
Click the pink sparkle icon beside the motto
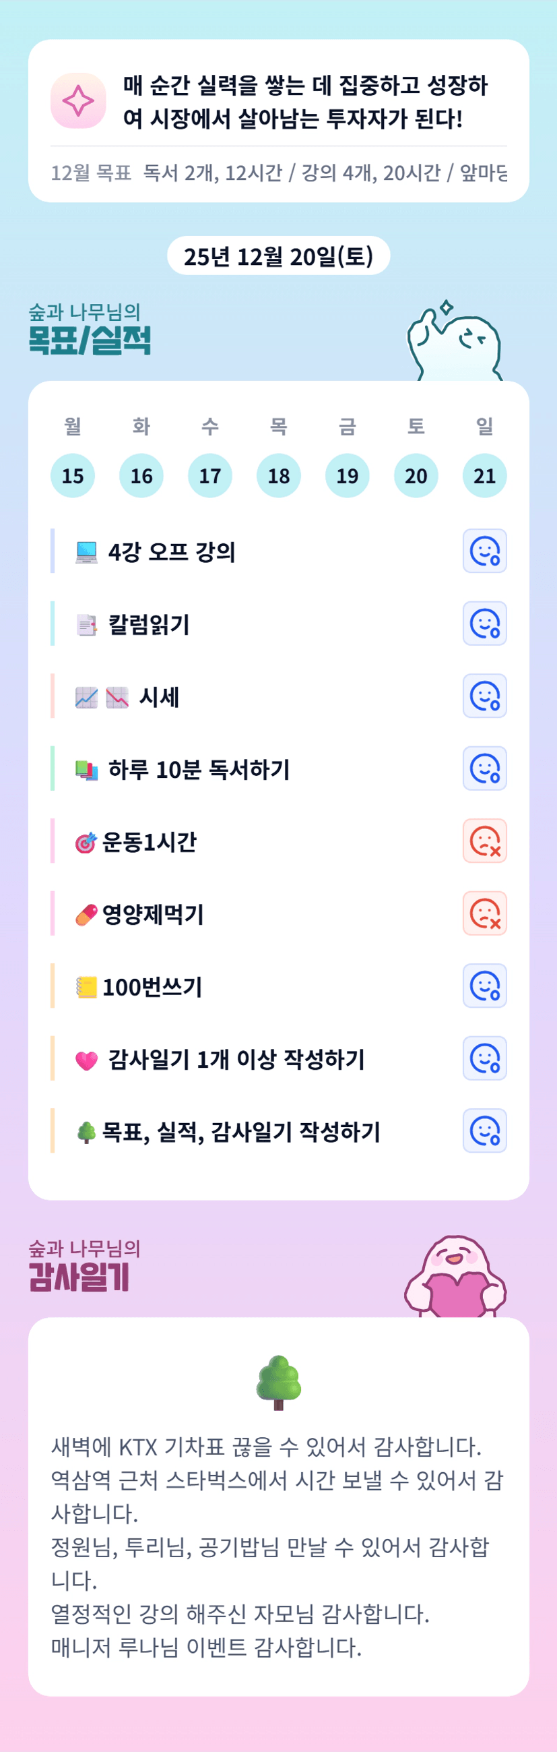(x=78, y=100)
